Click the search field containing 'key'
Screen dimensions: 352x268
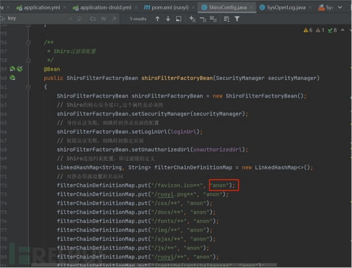point(37,18)
